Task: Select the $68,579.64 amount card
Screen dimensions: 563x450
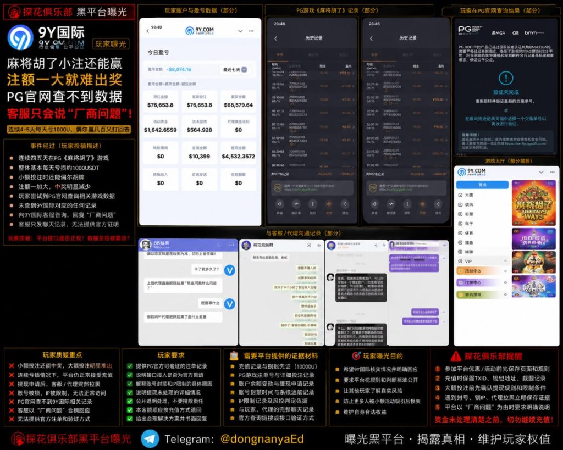Action: (x=239, y=102)
